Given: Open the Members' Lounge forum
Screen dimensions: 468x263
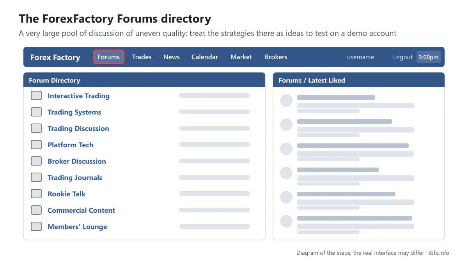Looking at the screenshot, I should [x=77, y=227].
